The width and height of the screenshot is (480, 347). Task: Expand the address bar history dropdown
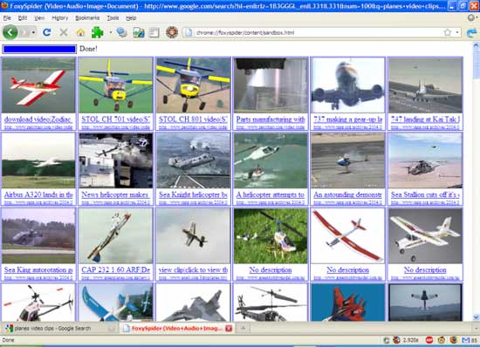click(x=457, y=32)
